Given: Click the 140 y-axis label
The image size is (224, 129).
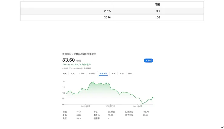Looking at the screenshot, I should [x=64, y=81].
